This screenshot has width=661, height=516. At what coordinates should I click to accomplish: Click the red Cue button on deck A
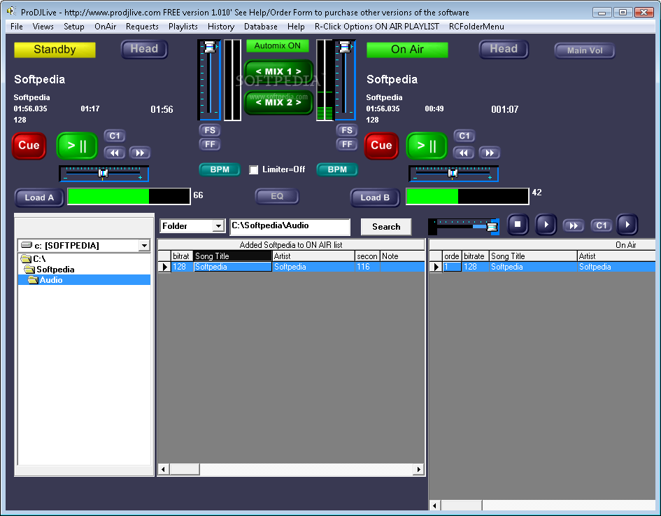tap(29, 146)
